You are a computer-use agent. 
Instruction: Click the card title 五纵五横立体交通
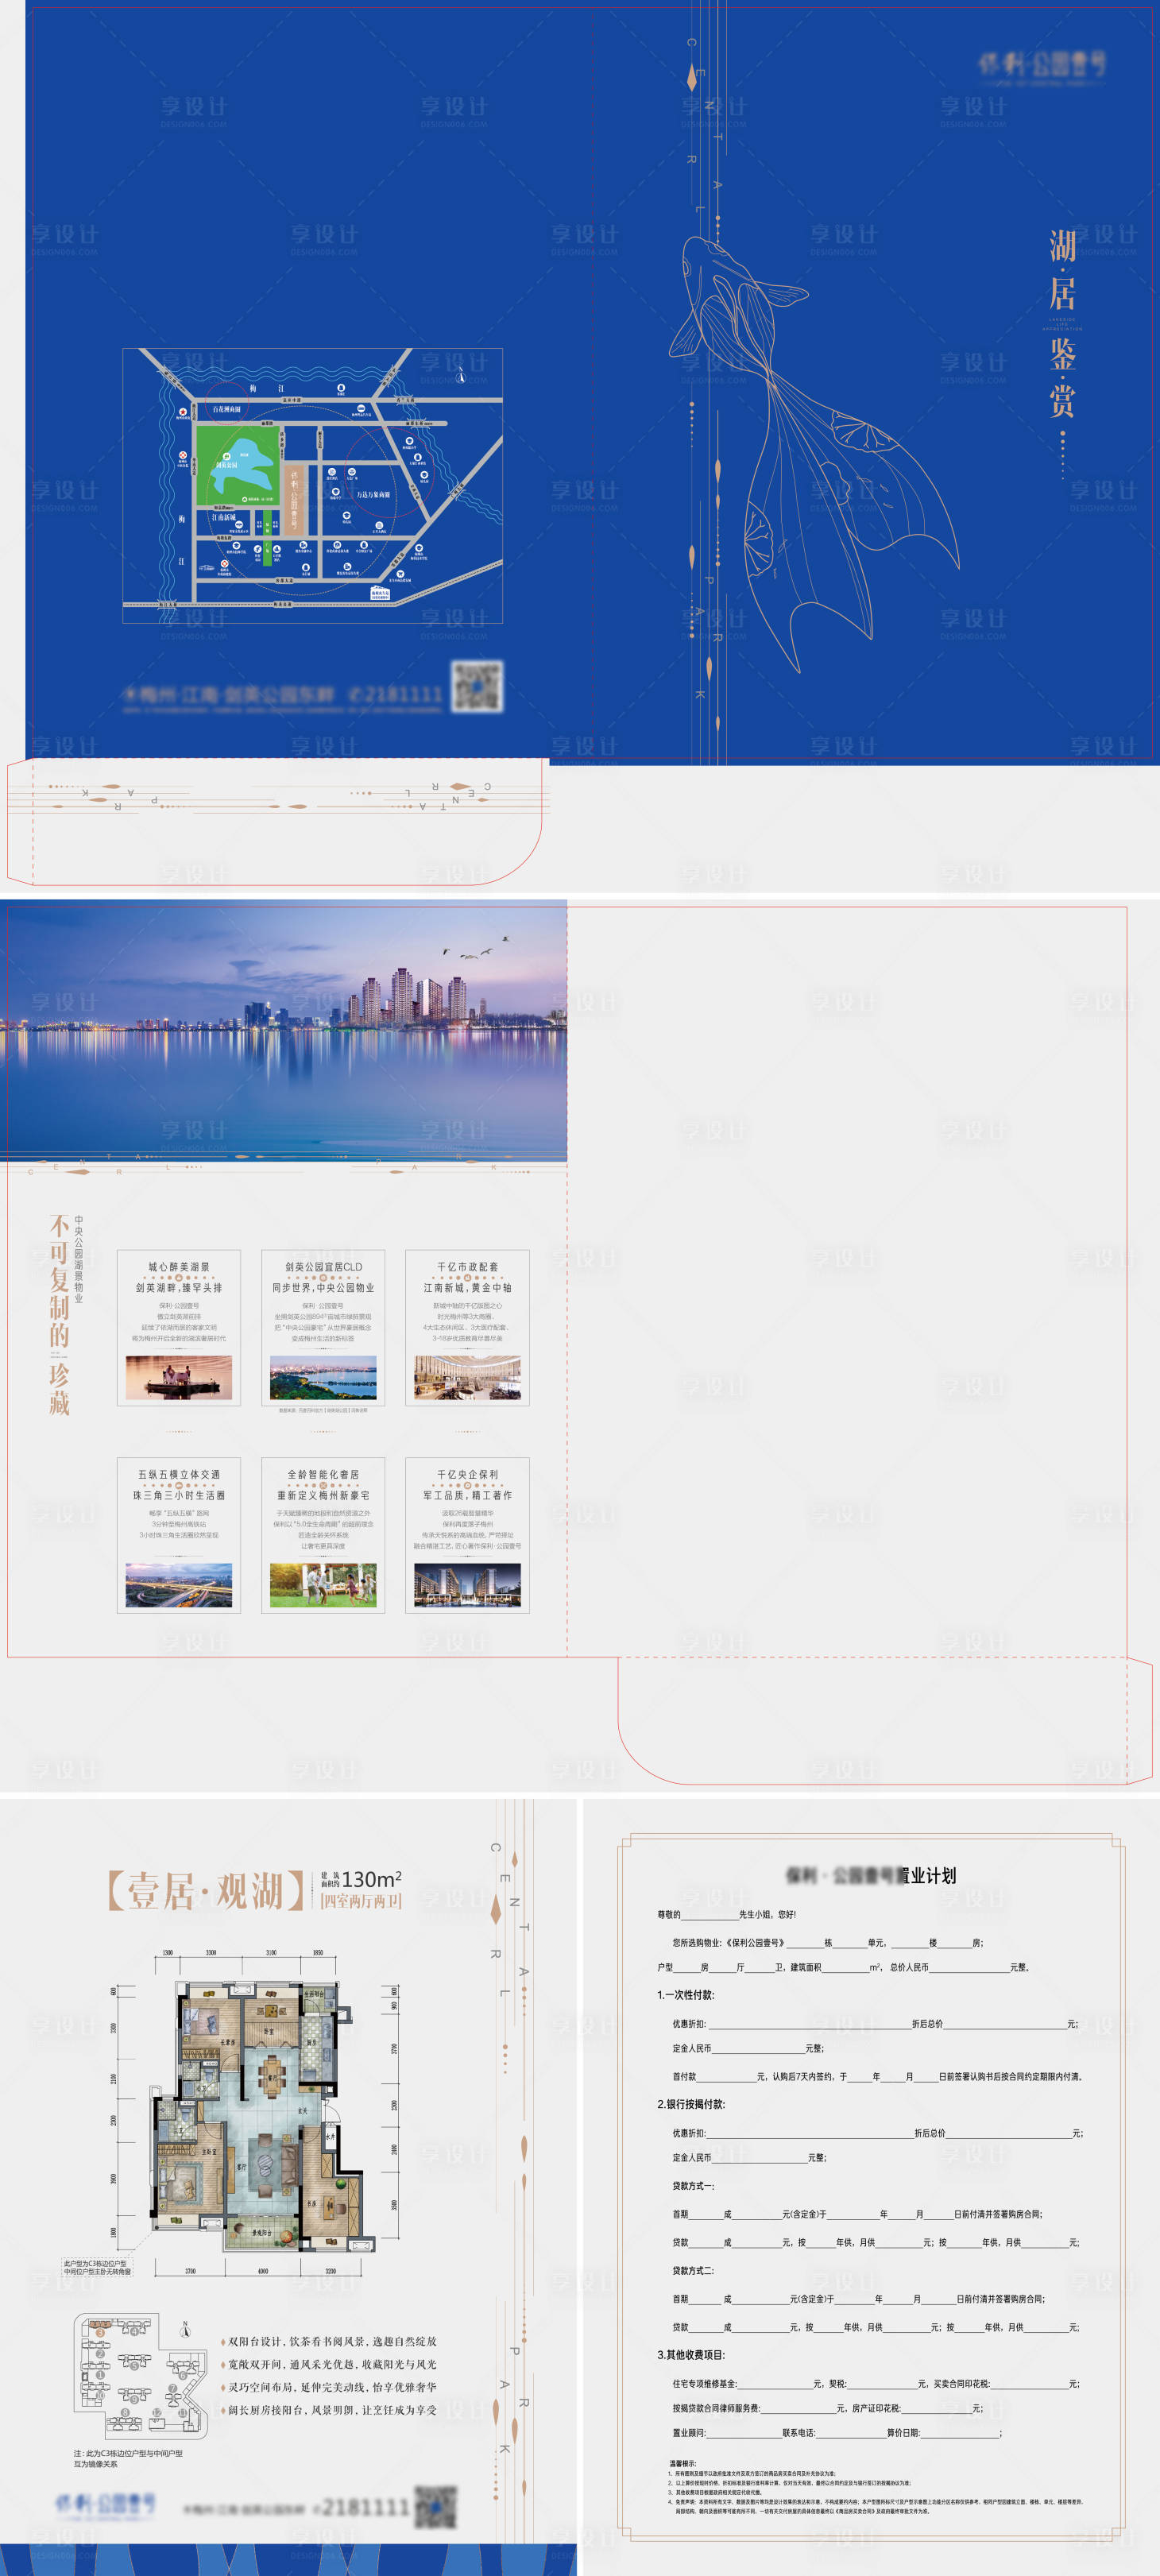click(x=179, y=1474)
